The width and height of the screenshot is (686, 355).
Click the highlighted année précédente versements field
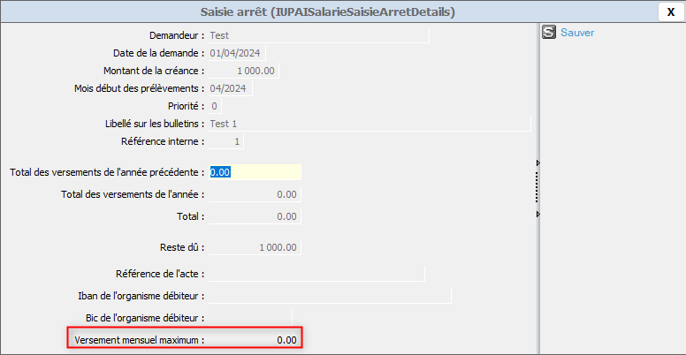click(x=255, y=172)
